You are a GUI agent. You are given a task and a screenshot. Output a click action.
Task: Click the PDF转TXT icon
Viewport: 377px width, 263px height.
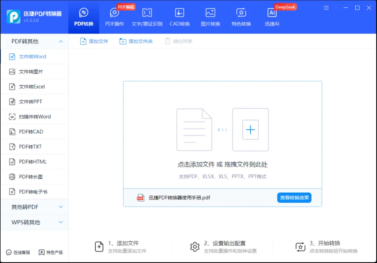(x=12, y=147)
